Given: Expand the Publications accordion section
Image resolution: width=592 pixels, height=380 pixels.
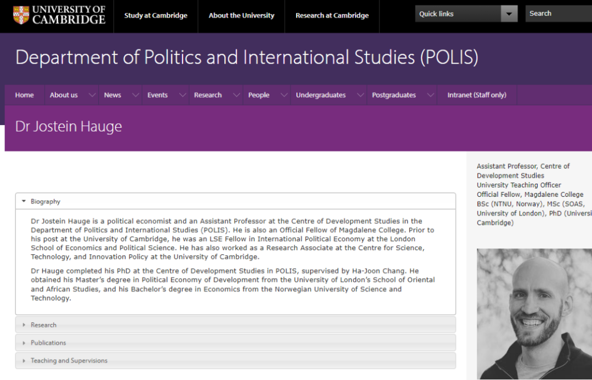Looking at the screenshot, I should point(48,343).
